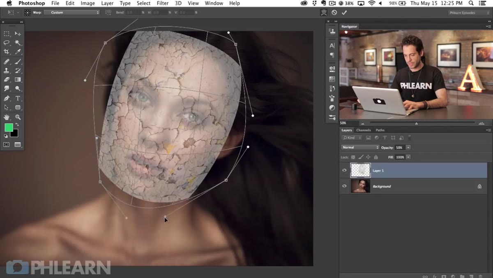Screen dimensions: 493x278
Task: Filter layers by pixel layers
Action: pyautogui.click(x=369, y=138)
